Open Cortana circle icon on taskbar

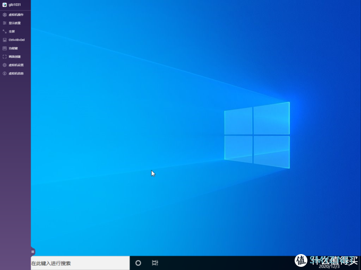tap(138, 263)
